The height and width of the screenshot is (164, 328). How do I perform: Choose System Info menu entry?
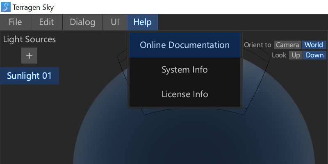pos(184,70)
